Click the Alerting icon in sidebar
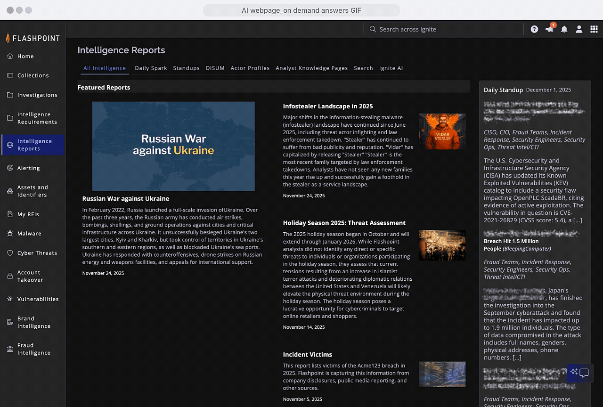 pyautogui.click(x=10, y=168)
